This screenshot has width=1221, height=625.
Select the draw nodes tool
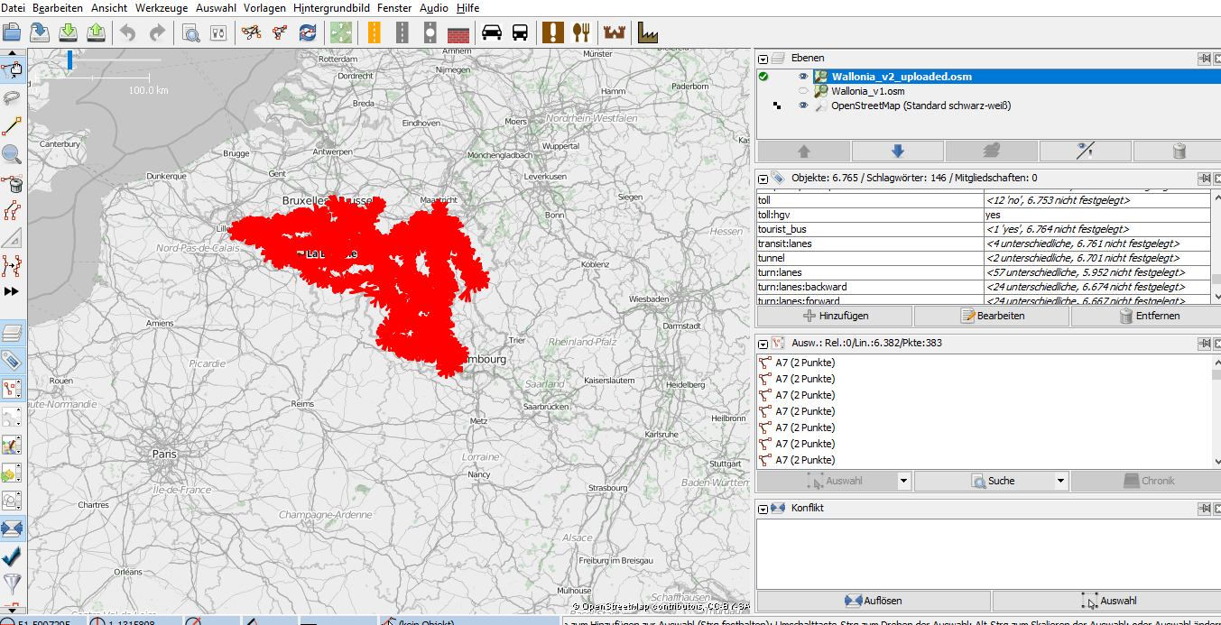click(x=13, y=126)
